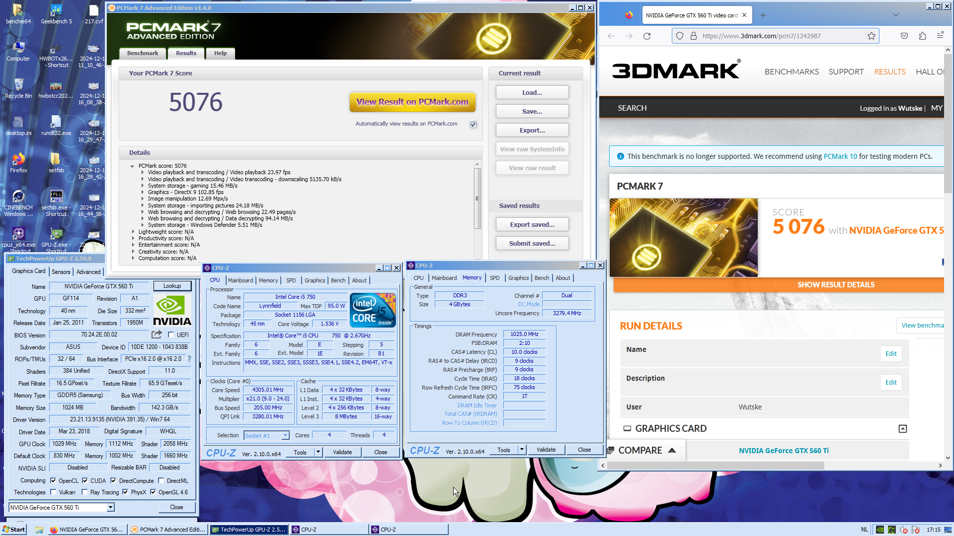Switch to the Sensors tab in GPU-Z

pyautogui.click(x=61, y=271)
